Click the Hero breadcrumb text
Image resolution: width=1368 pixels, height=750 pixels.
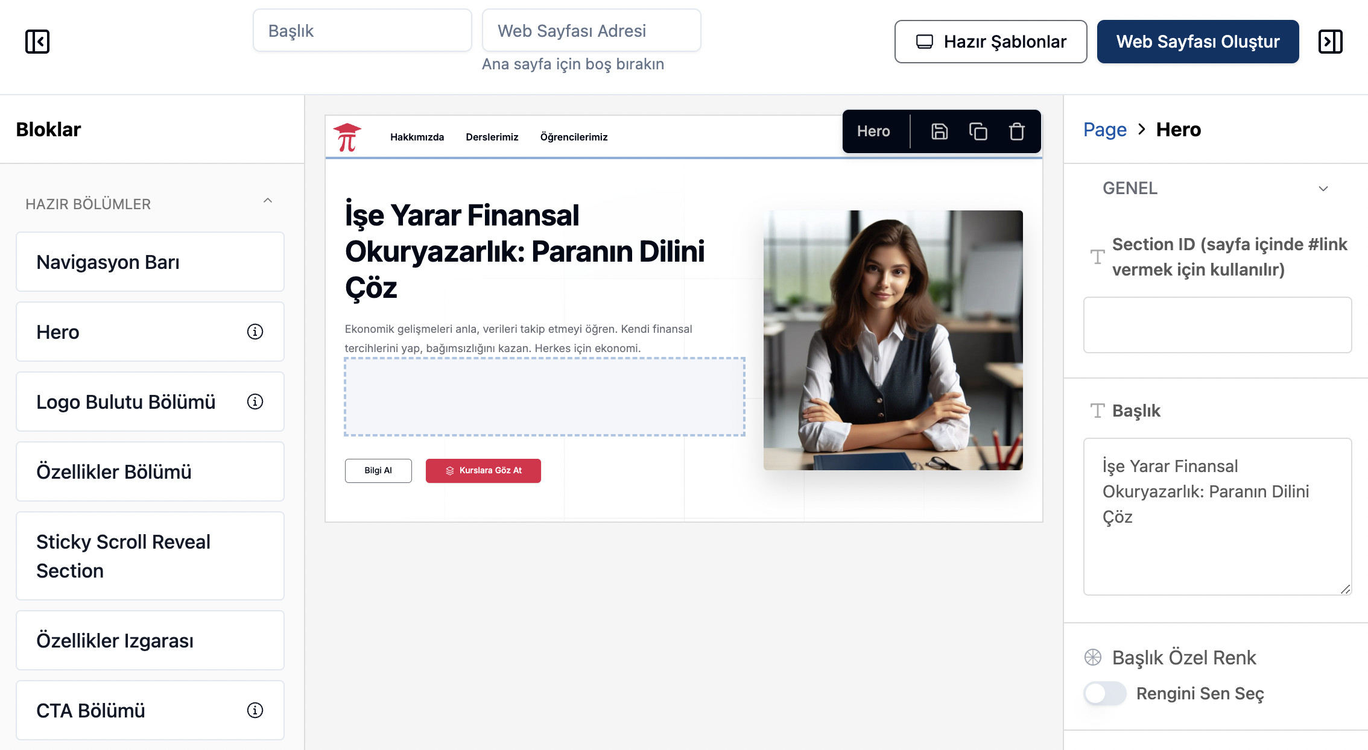1179,130
